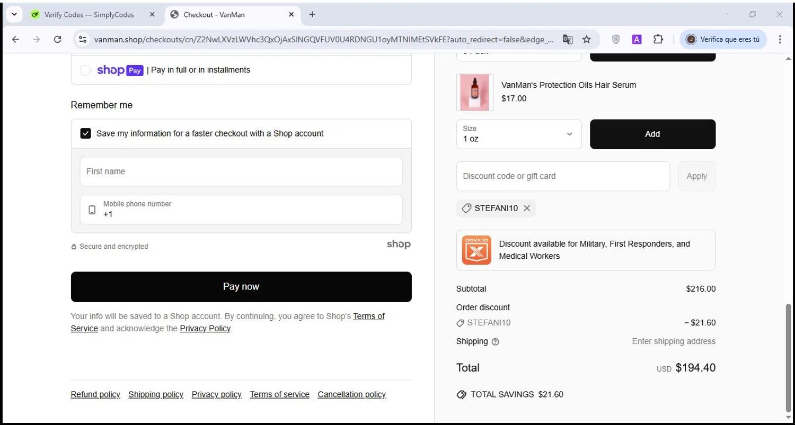Click the profile chip Verifica que eres tú

click(x=723, y=39)
